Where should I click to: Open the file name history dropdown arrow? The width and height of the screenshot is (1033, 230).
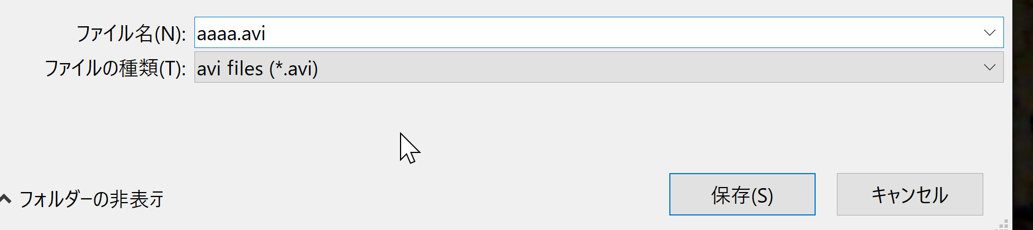[989, 32]
